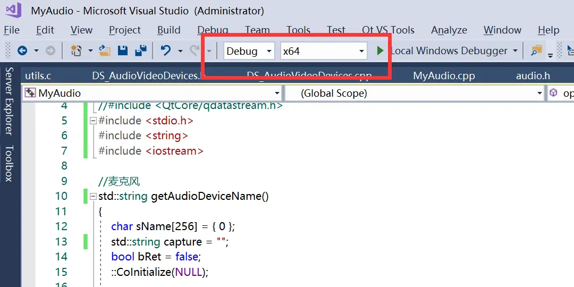574x287 pixels.
Task: Open the Debug menu
Action: 213,30
